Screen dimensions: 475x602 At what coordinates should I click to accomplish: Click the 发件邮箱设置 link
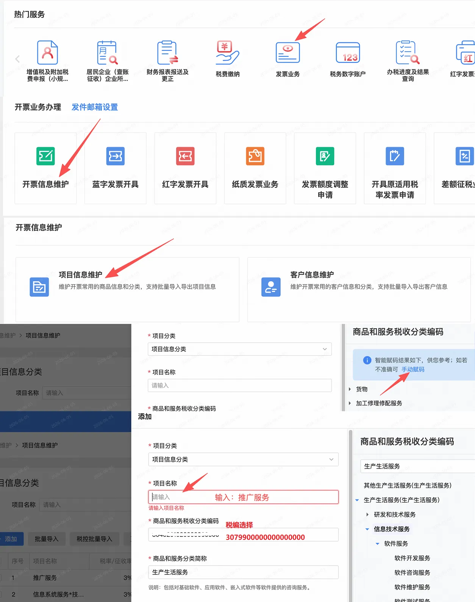[x=95, y=107]
